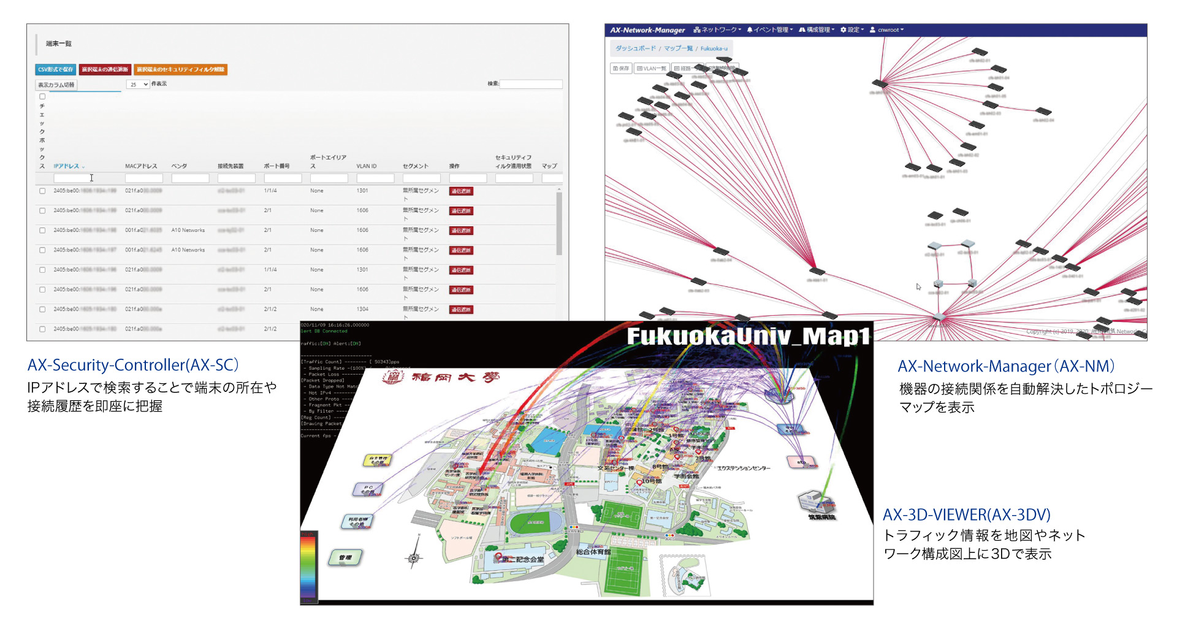
Task: Click the PC その他 node tile
Action: coord(368,489)
